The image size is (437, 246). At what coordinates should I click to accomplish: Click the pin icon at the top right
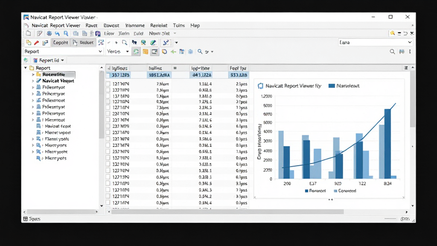point(412,33)
